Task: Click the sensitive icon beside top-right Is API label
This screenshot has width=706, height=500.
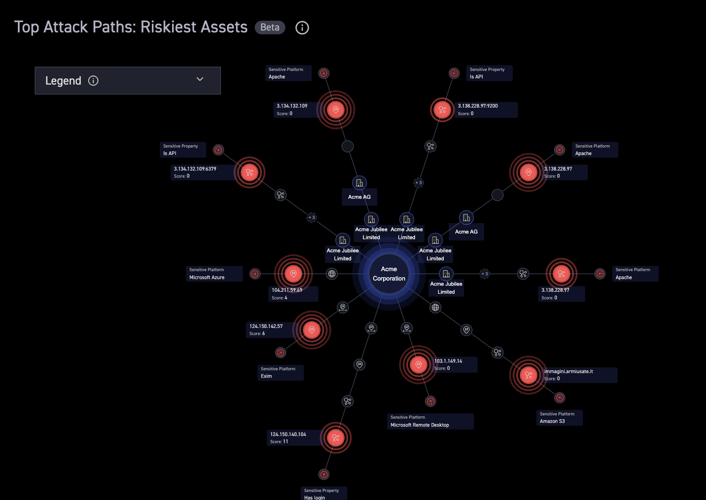Action: pos(454,73)
